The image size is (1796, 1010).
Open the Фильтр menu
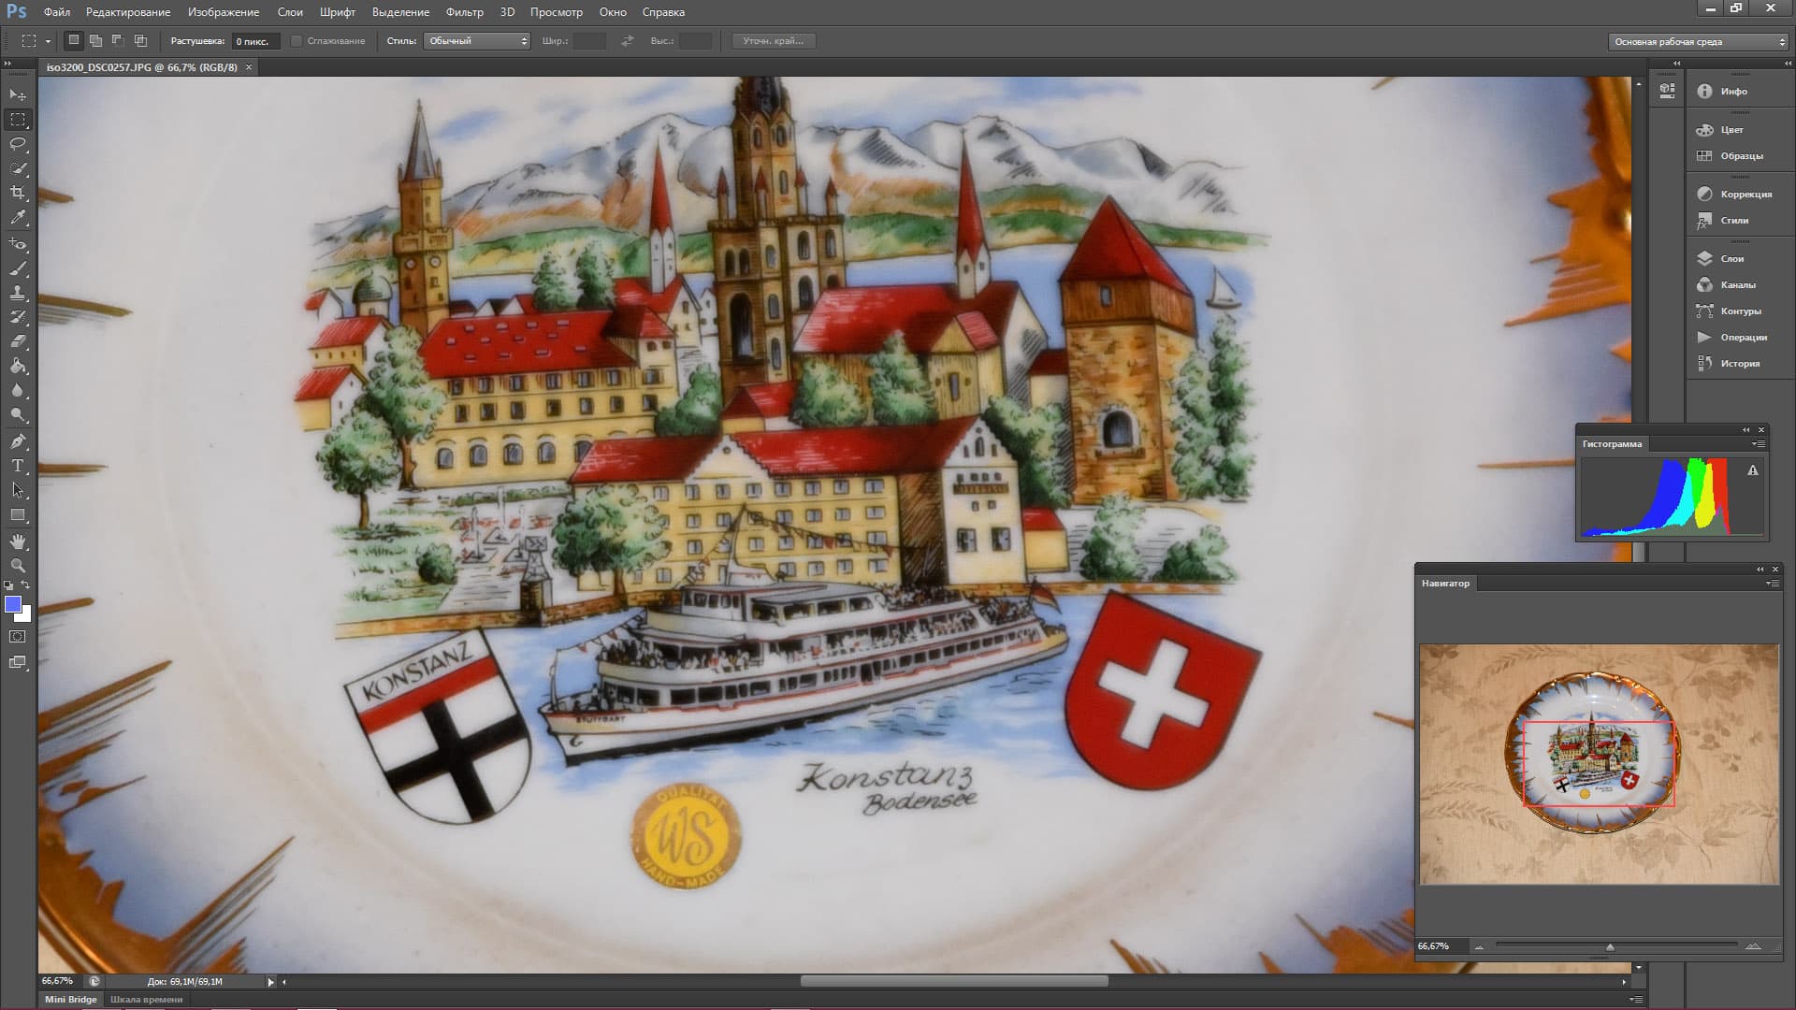click(x=464, y=12)
